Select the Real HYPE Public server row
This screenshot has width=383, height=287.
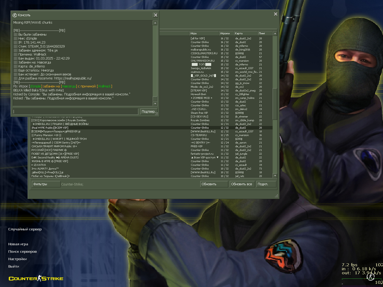pyautogui.click(x=152, y=128)
